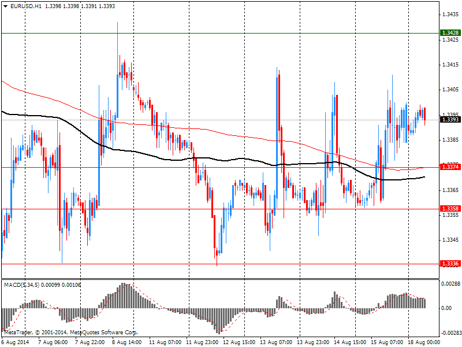The height and width of the screenshot is (347, 462).
Task: Click the 14 Aug 15:00 time label
Action: (x=350, y=342)
